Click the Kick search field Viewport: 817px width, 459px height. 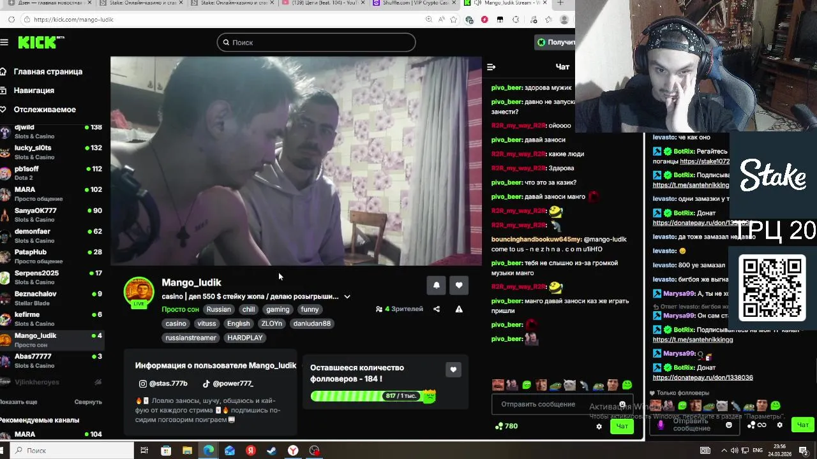(317, 42)
